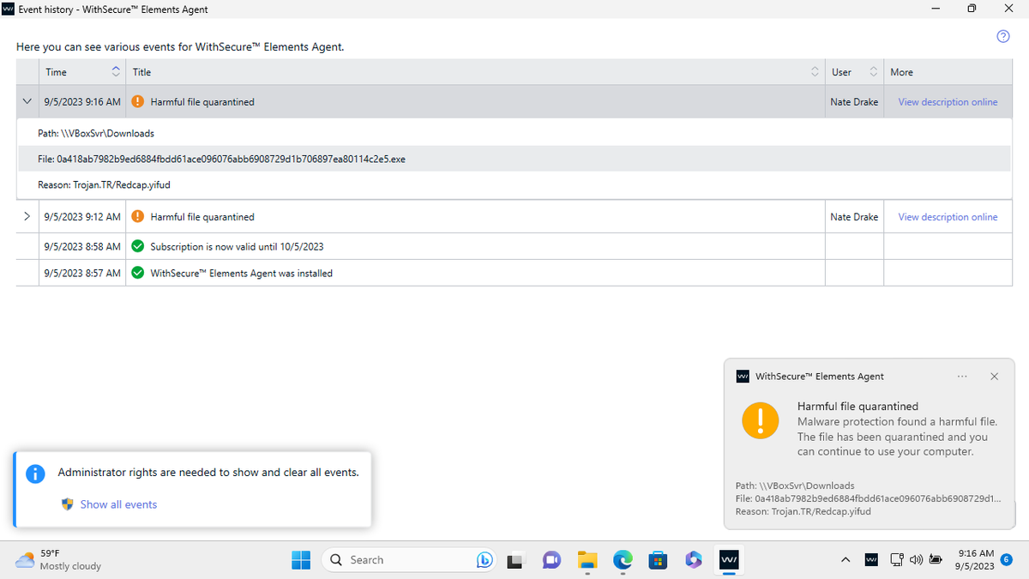This screenshot has width=1029, height=579.
Task: Show hidden icons with the tray chevron
Action: (x=845, y=559)
